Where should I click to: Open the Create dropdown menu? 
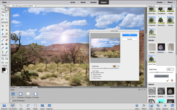coord(161,2)
